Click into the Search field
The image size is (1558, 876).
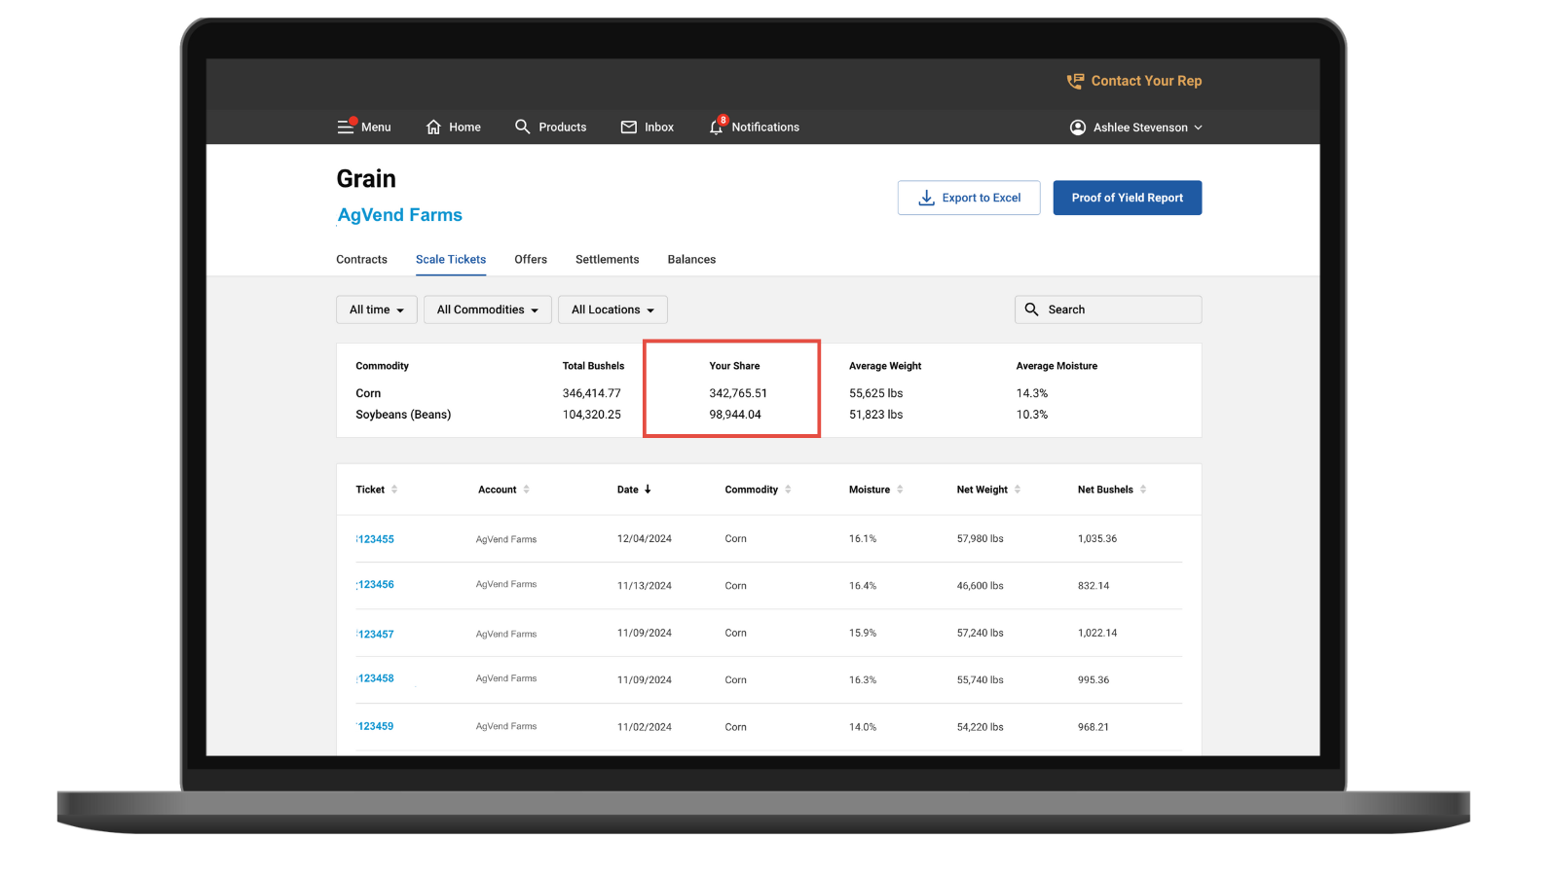[1108, 310]
